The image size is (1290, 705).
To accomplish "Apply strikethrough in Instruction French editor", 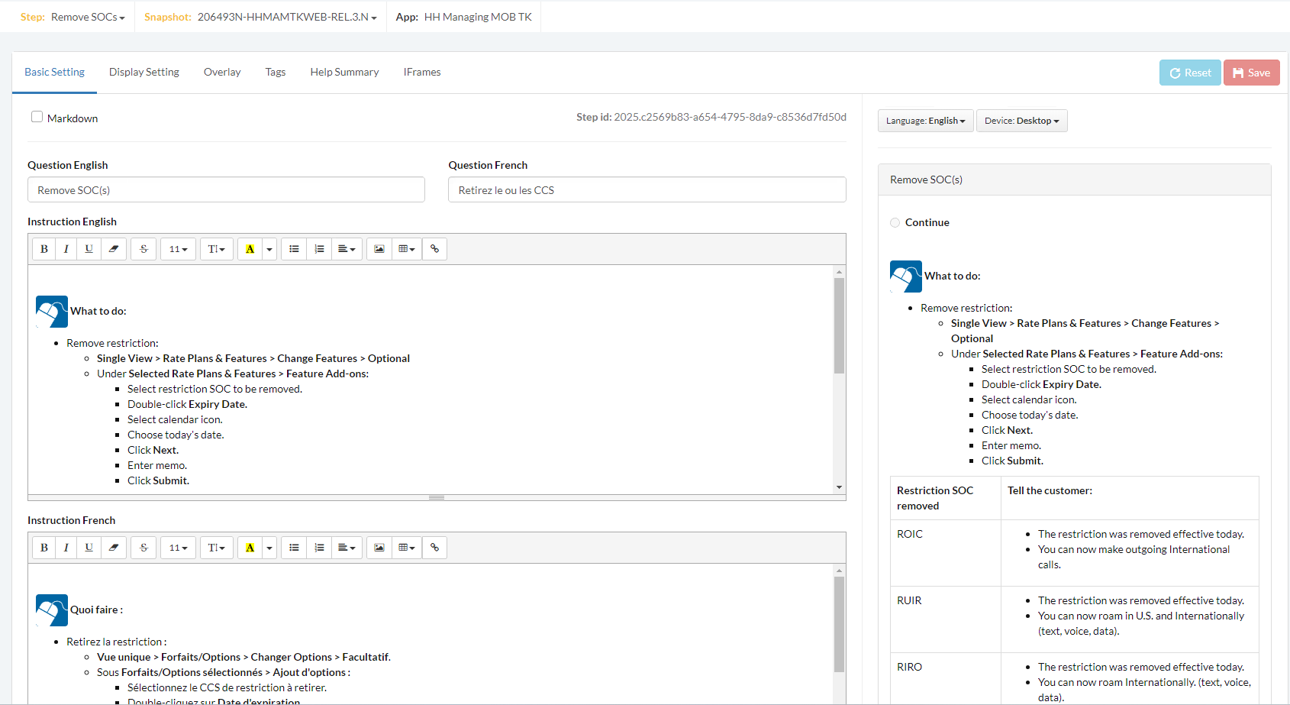I will [x=144, y=548].
